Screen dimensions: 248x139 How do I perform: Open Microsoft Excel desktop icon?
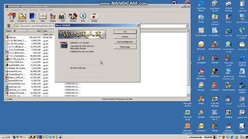(188, 115)
